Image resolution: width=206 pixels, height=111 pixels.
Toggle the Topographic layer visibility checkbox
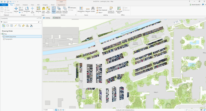click(x=4, y=39)
